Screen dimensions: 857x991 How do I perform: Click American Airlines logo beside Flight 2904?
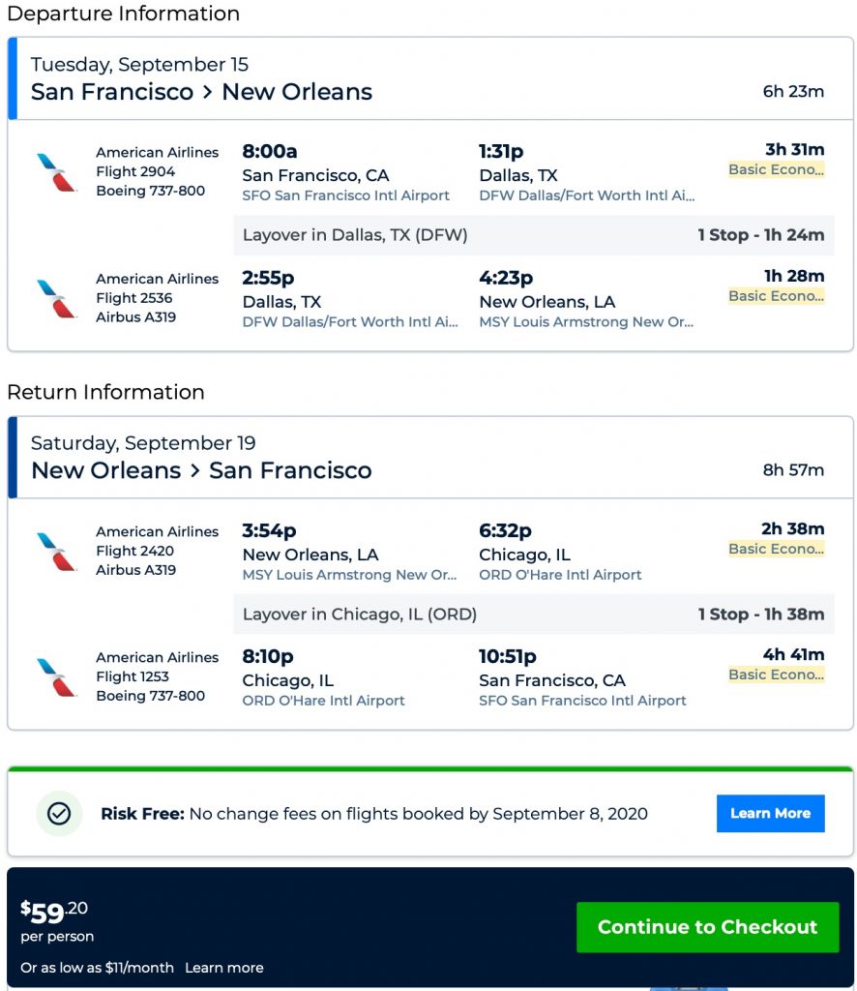(56, 172)
